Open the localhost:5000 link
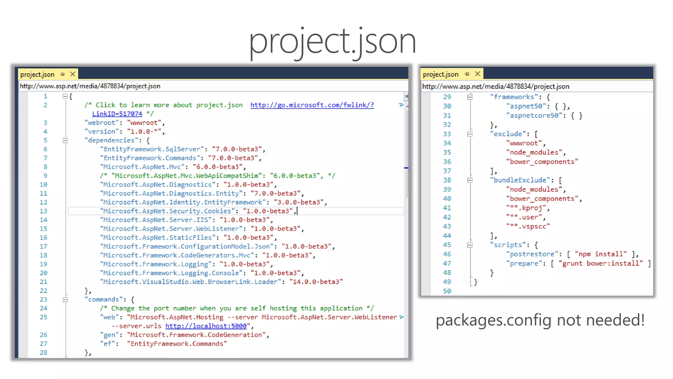Image resolution: width=673 pixels, height=379 pixels. click(x=206, y=326)
